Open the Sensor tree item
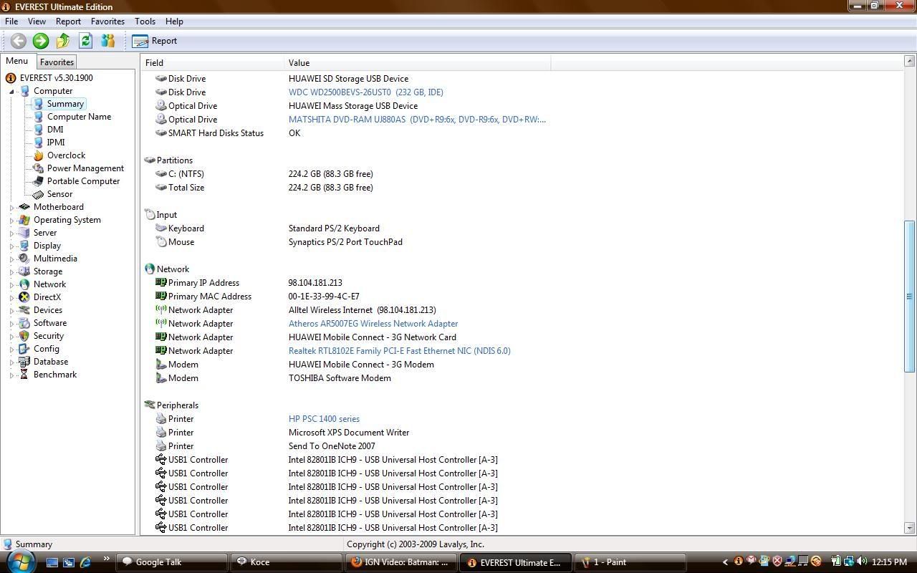 coord(59,194)
